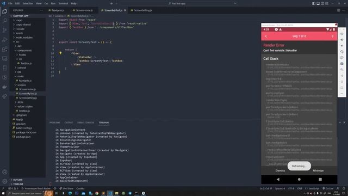
Task: Go to next log in error overlay
Action: tap(332, 36)
